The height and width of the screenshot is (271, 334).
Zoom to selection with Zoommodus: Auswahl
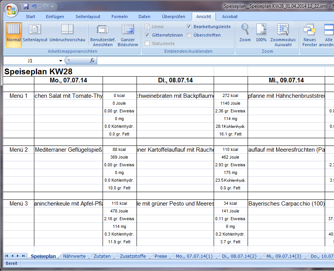283,35
